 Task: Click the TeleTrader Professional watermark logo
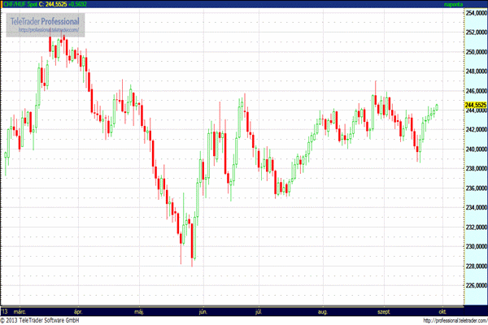click(x=50, y=19)
